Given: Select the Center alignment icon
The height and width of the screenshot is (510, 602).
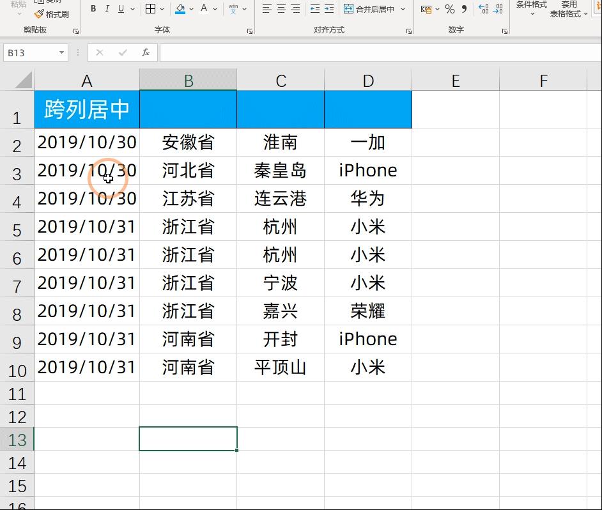Looking at the screenshot, I should click(280, 8).
